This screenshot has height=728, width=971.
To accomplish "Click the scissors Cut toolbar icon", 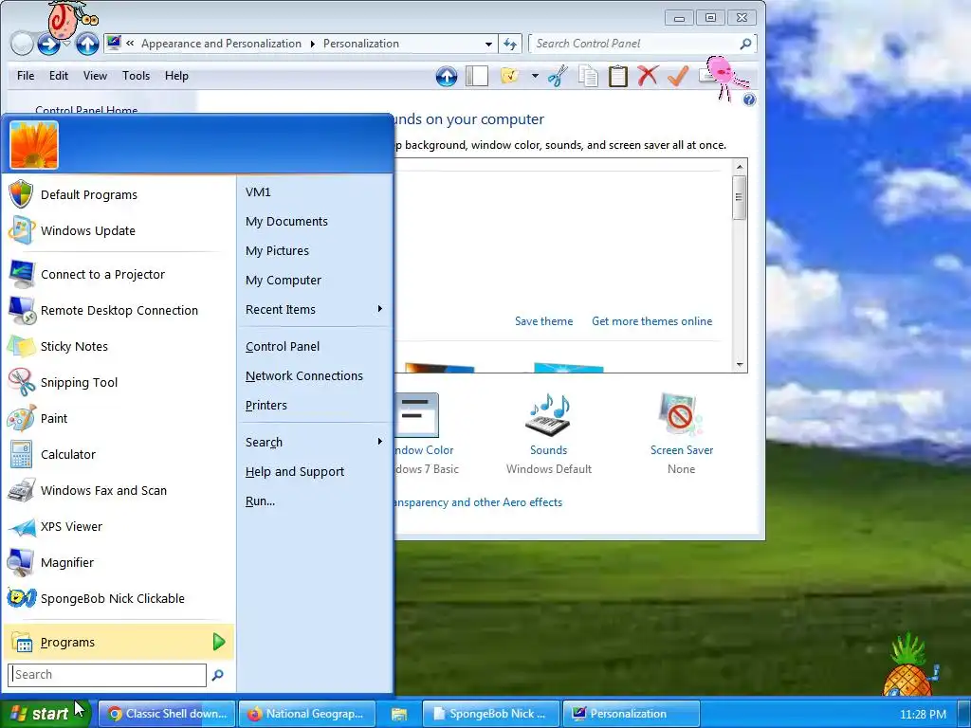I will coord(558,76).
